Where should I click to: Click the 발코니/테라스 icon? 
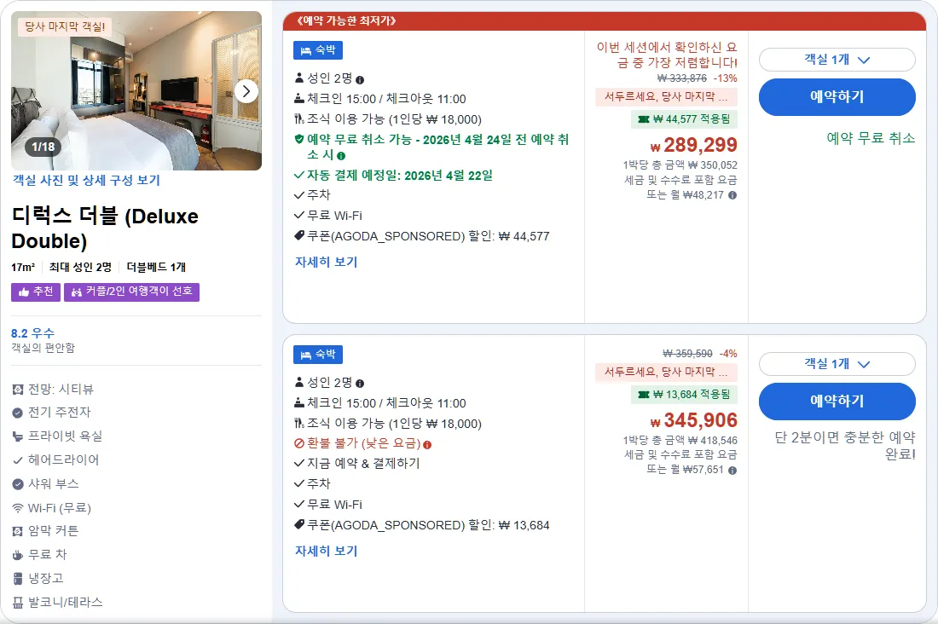pyautogui.click(x=18, y=603)
